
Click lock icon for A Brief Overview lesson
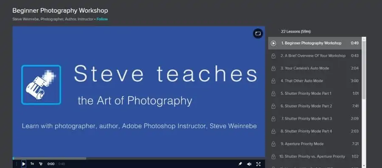tap(273, 56)
